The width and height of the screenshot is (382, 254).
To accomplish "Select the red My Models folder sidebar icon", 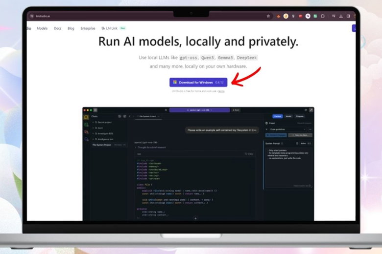I will click(x=86, y=132).
